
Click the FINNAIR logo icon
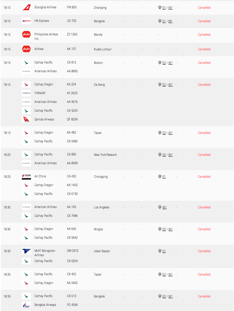click(26, 93)
